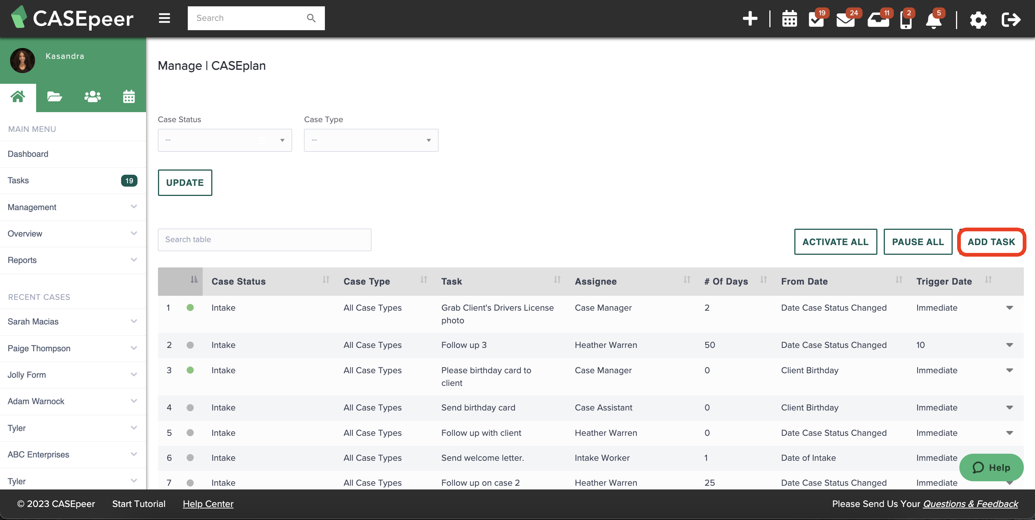Click Start Tutorial in footer
The width and height of the screenshot is (1035, 520).
click(139, 504)
